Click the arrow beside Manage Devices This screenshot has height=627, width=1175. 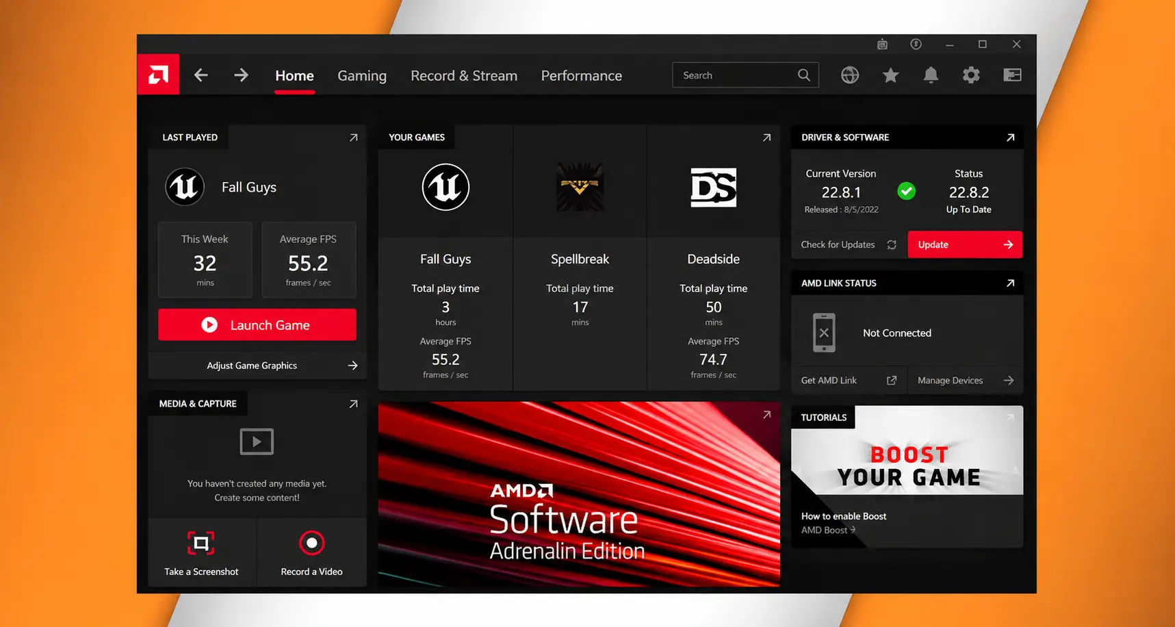(x=1009, y=381)
